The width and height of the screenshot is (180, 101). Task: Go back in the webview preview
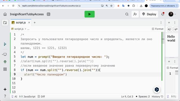point(170,29)
